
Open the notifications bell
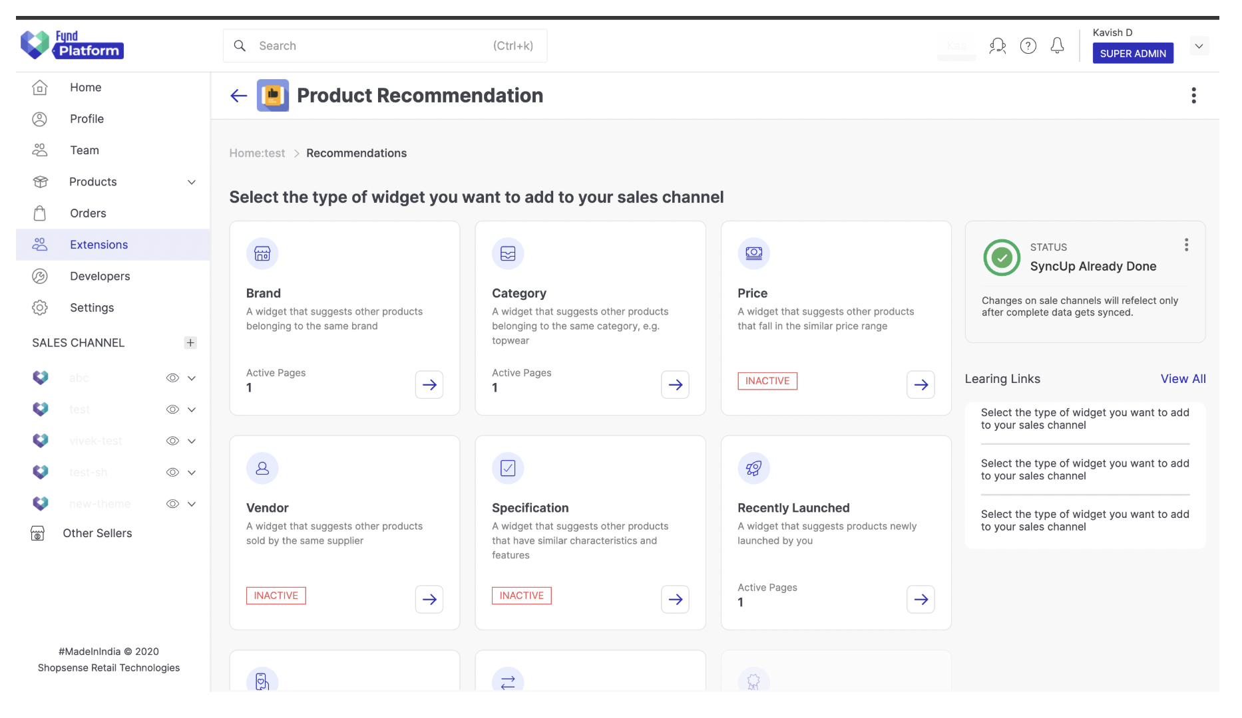click(x=1057, y=46)
